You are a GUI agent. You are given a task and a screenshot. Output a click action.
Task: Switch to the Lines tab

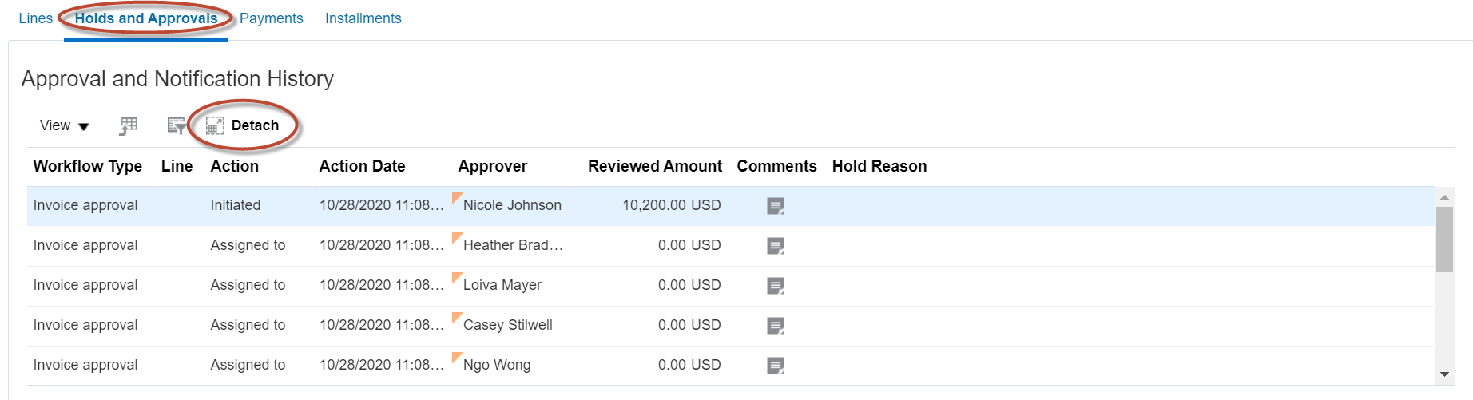[x=35, y=18]
